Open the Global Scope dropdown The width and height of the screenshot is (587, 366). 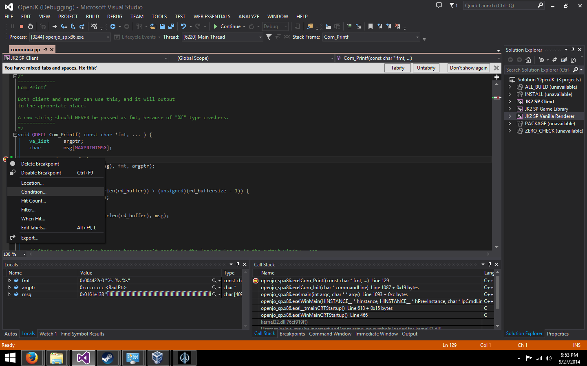(x=252, y=58)
